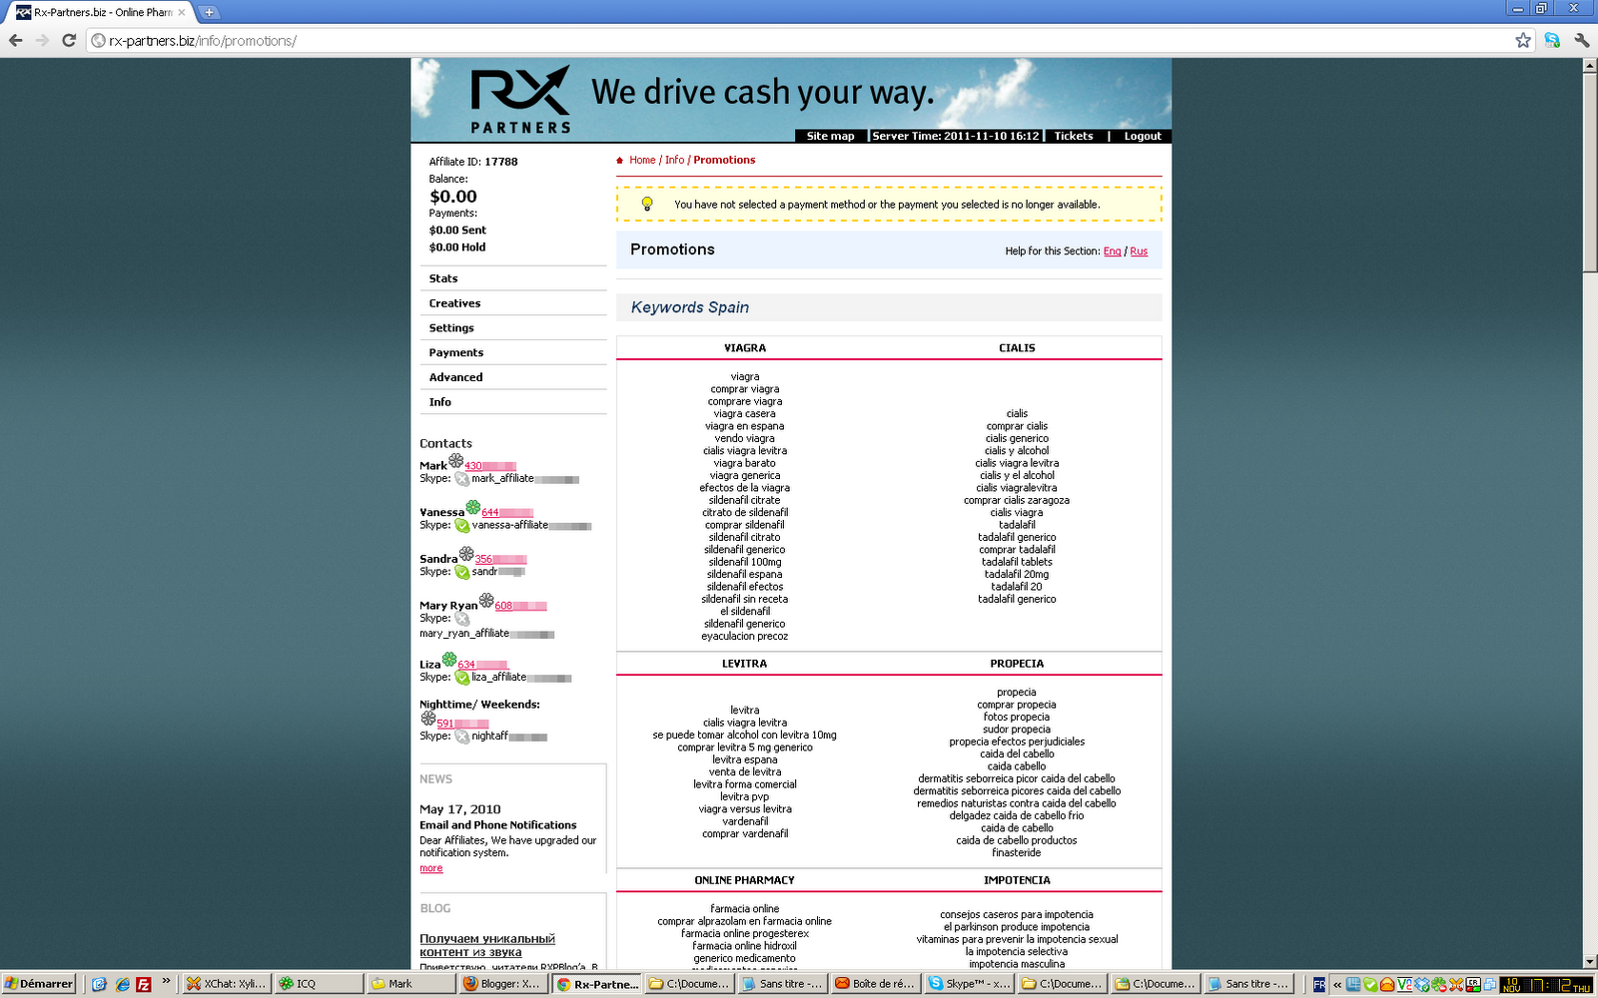Click the browser back arrow

coord(16,41)
